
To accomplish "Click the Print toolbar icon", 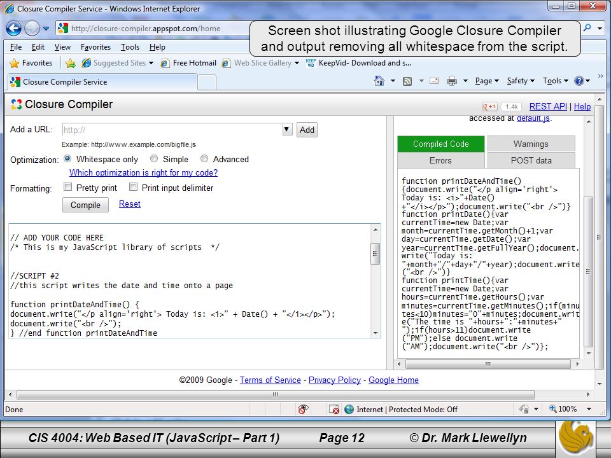I will point(452,81).
